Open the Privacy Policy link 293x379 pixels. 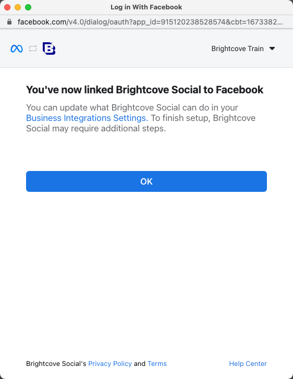tap(110, 363)
